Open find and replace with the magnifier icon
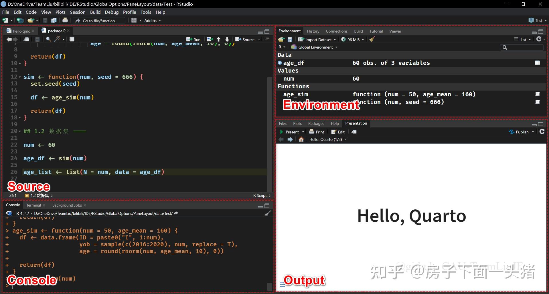This screenshot has height=294, width=549. (48, 39)
